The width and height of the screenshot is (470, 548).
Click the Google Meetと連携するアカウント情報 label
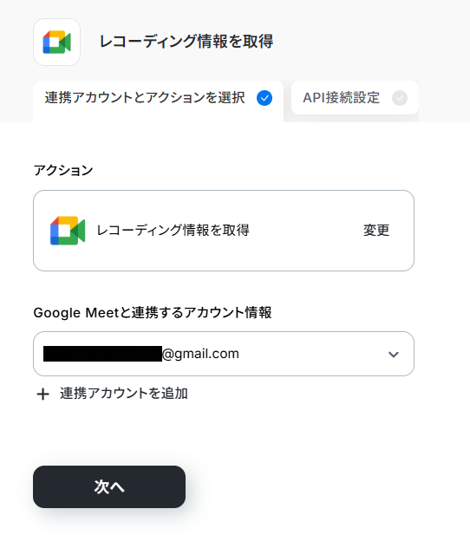pos(153,312)
